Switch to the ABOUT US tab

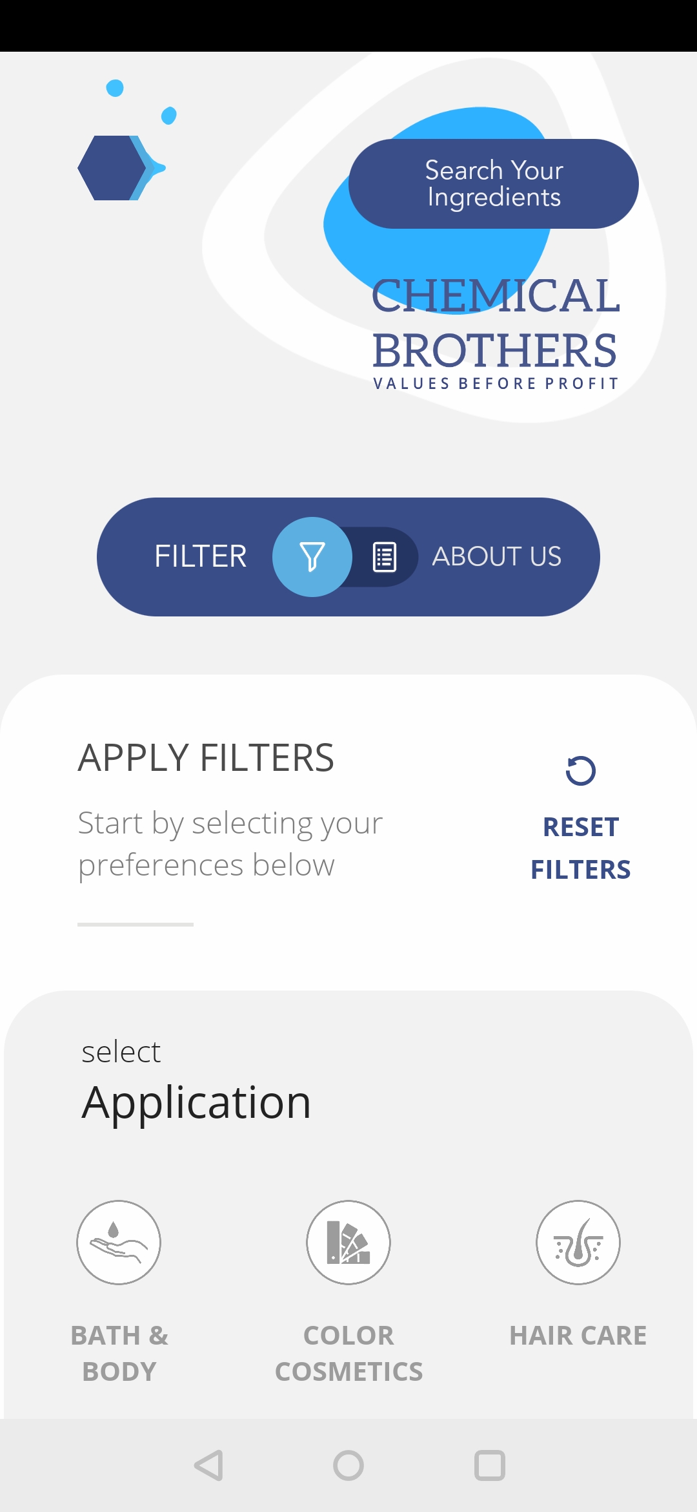pyautogui.click(x=497, y=556)
